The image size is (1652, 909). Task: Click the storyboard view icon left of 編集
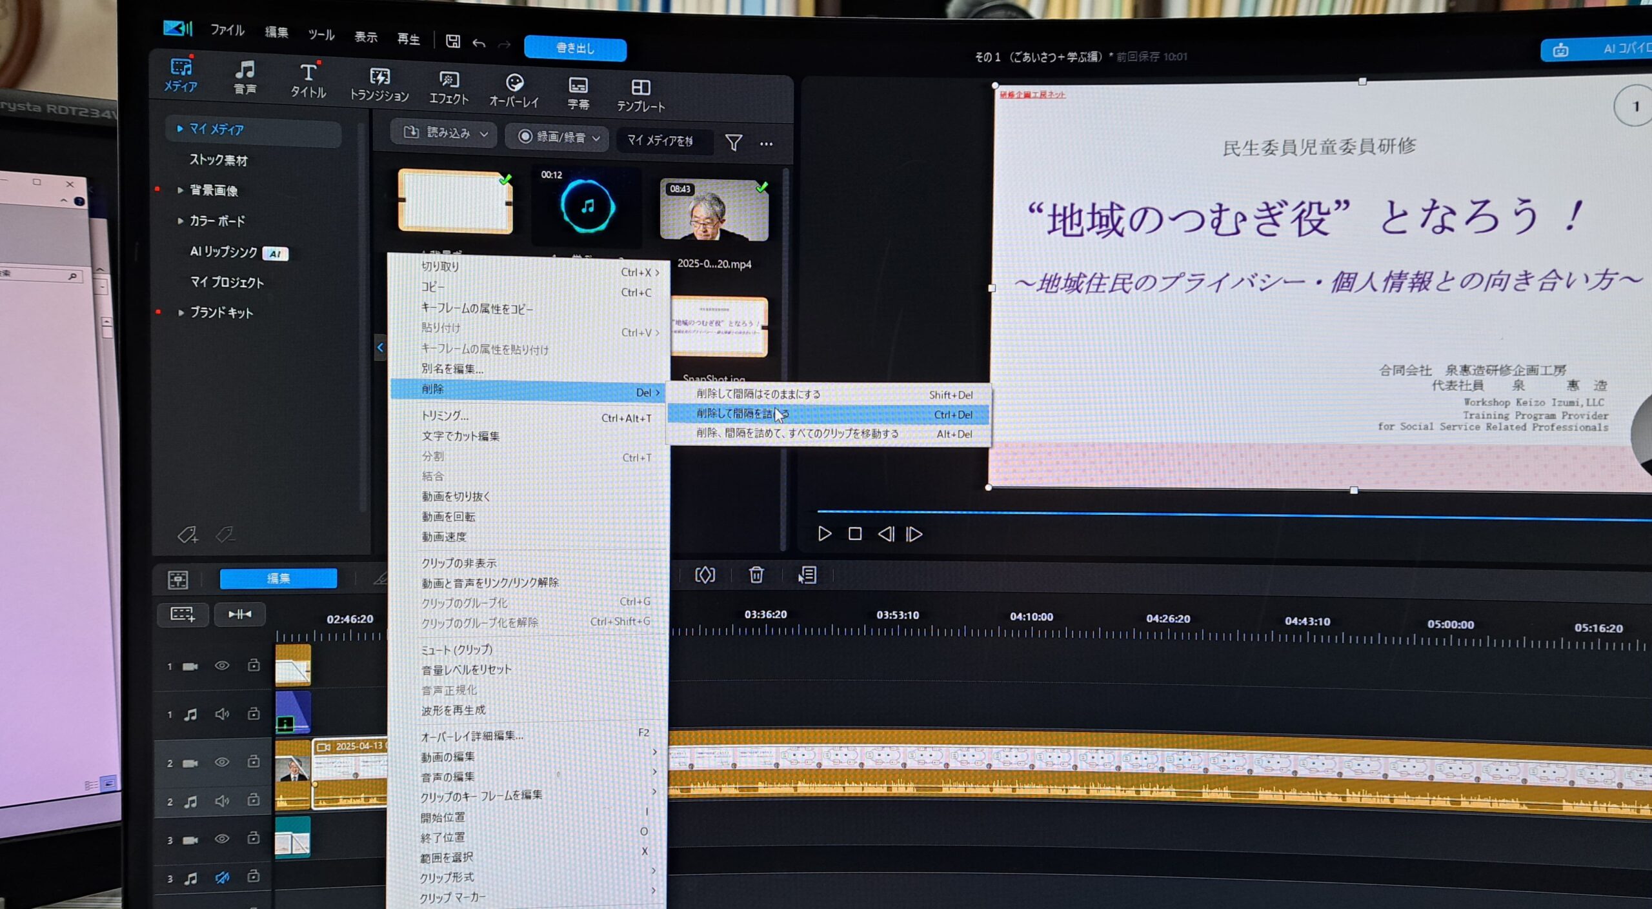tap(177, 579)
